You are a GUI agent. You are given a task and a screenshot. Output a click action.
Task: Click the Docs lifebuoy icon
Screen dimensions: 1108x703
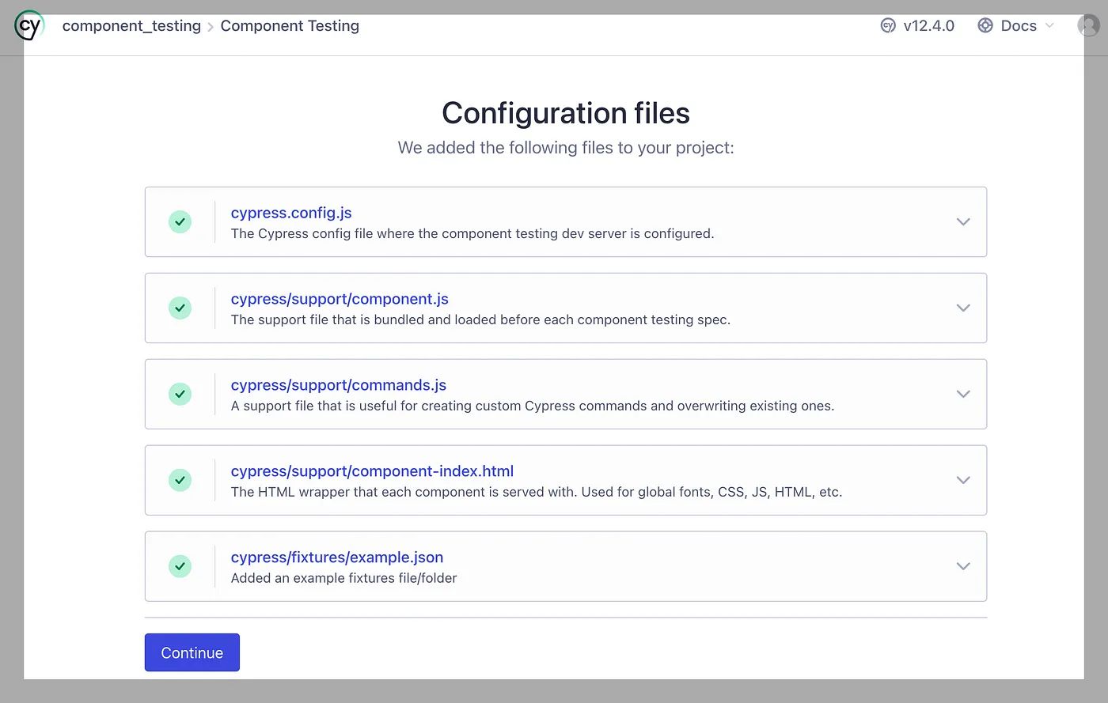point(985,25)
